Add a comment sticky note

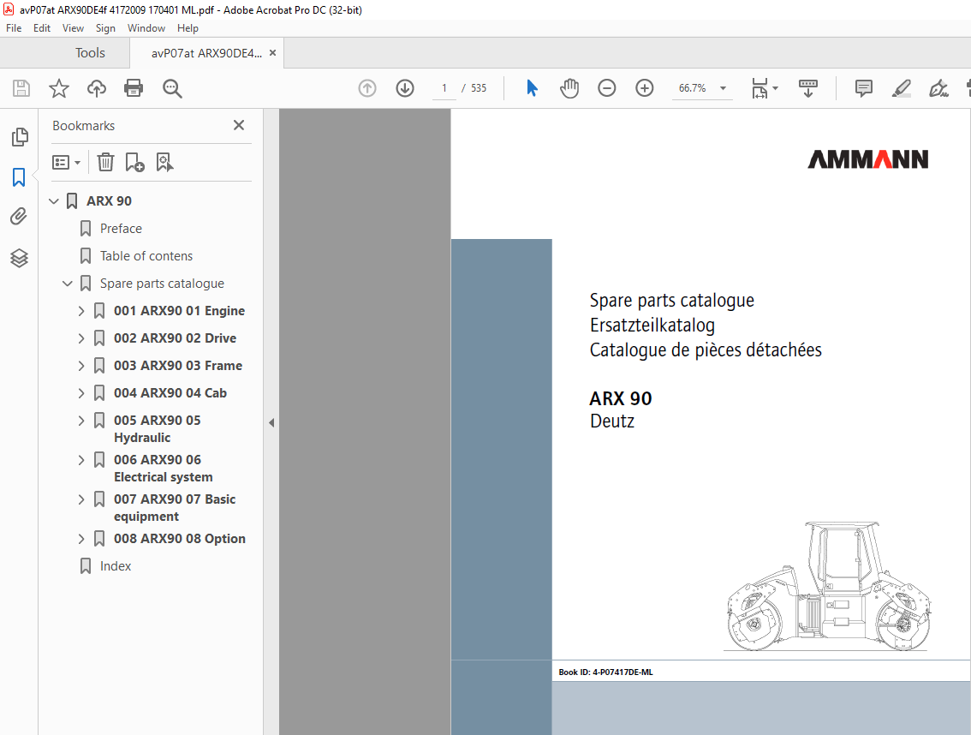(x=863, y=88)
